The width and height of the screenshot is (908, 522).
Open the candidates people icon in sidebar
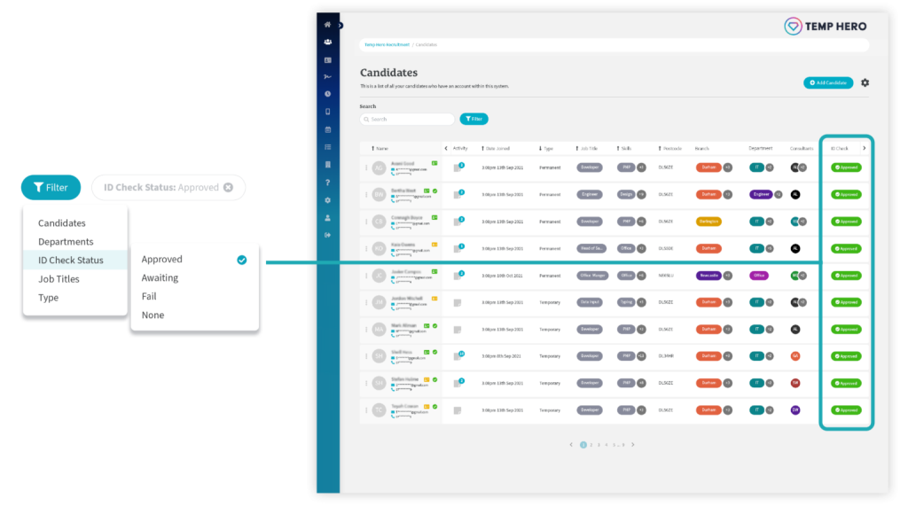click(x=328, y=42)
